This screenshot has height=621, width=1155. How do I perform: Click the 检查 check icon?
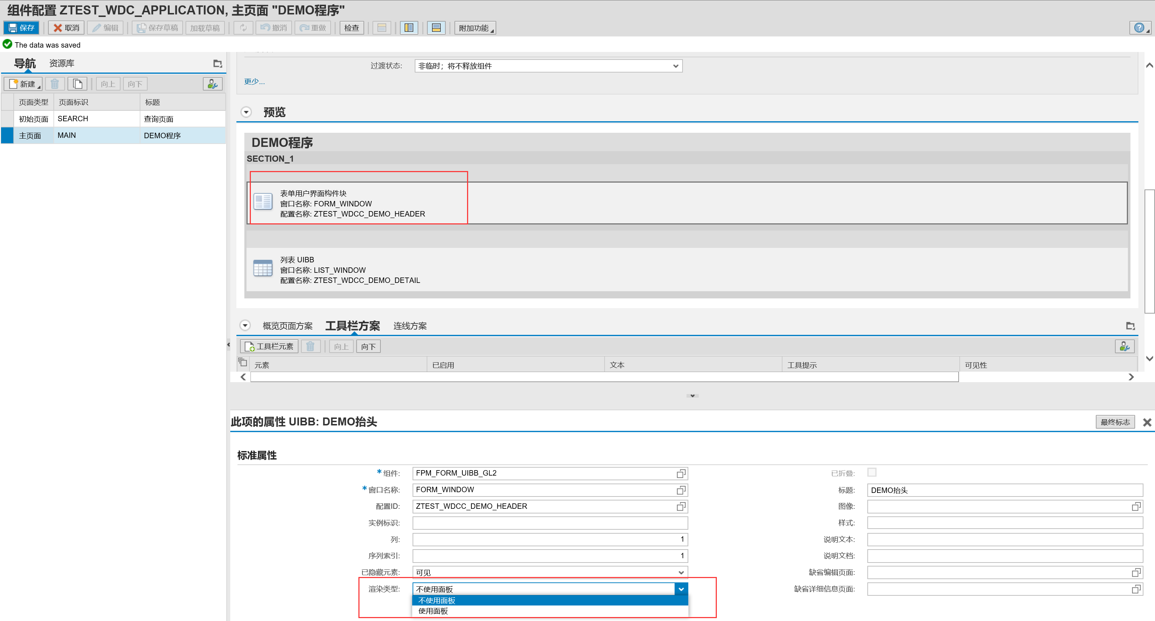pos(352,27)
